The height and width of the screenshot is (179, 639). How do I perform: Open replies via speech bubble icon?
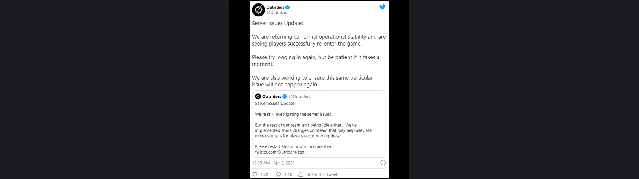[x=279, y=174]
